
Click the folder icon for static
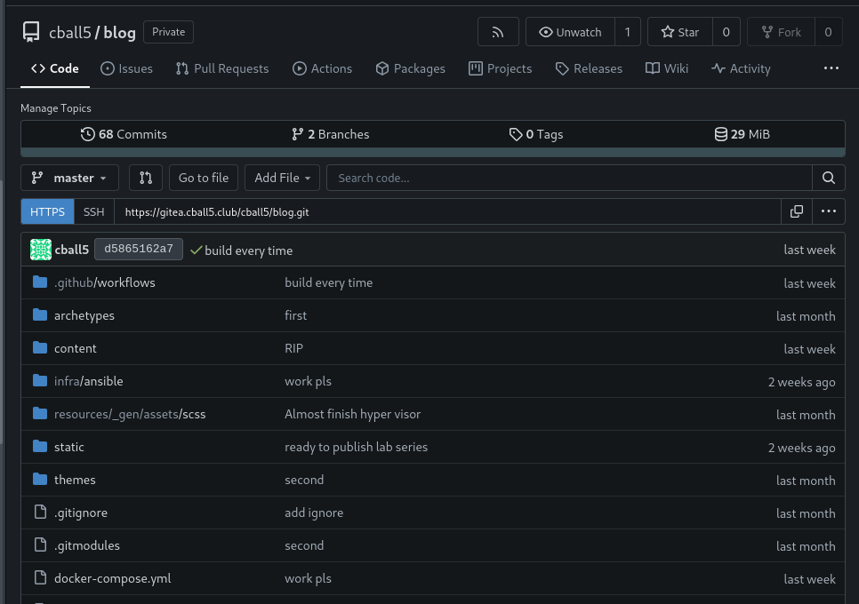[40, 446]
